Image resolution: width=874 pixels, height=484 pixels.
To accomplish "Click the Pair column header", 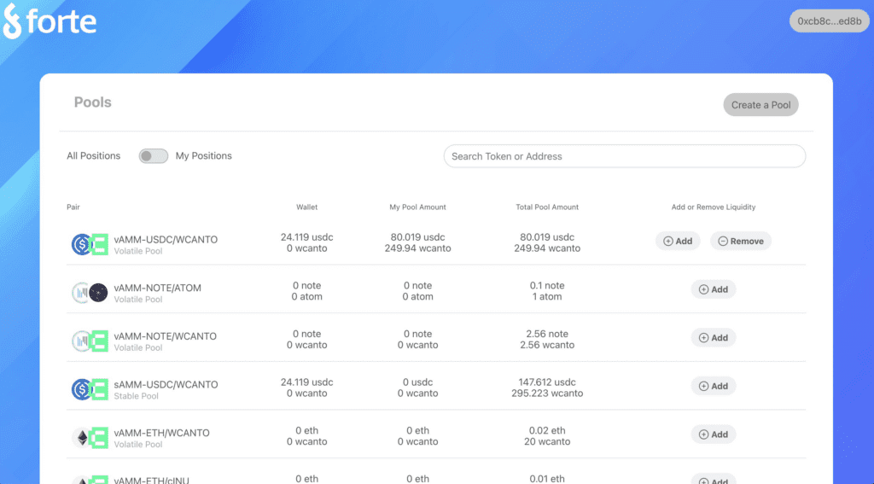I will [x=73, y=207].
